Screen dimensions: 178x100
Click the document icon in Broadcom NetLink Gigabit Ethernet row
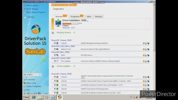[146, 49]
